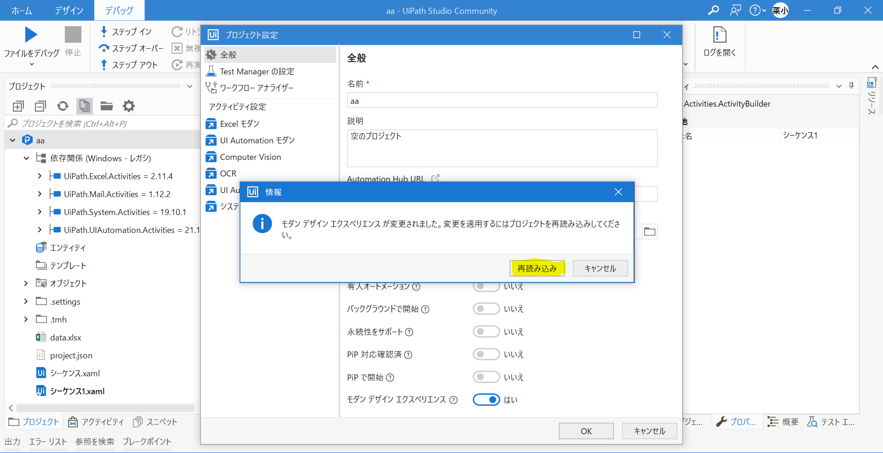The width and height of the screenshot is (883, 453).
Task: Click the Step Out (ステップ アウト) icon
Action: 104,65
